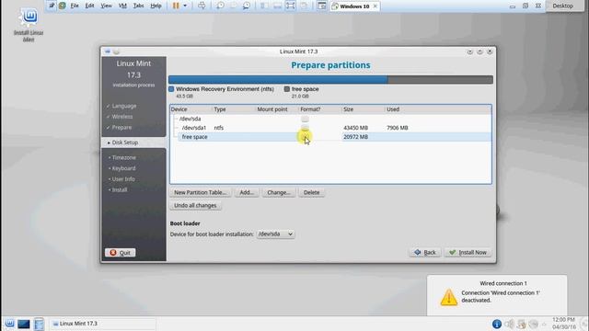Open the File menu
Viewport: 589px width, 331px height.
click(75, 6)
